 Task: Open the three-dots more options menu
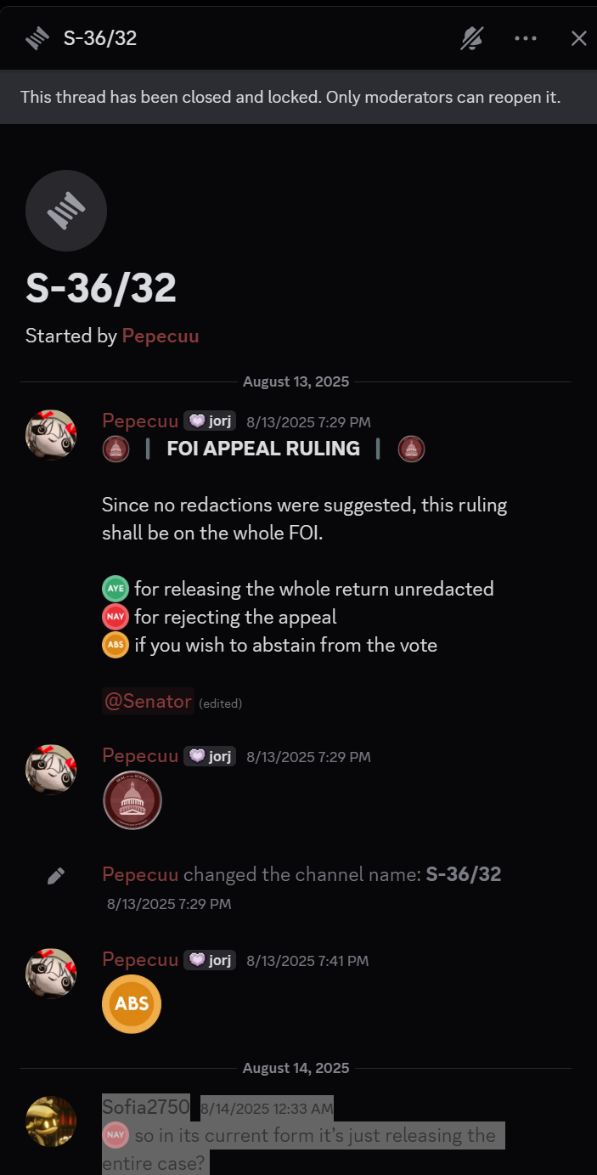[x=526, y=38]
